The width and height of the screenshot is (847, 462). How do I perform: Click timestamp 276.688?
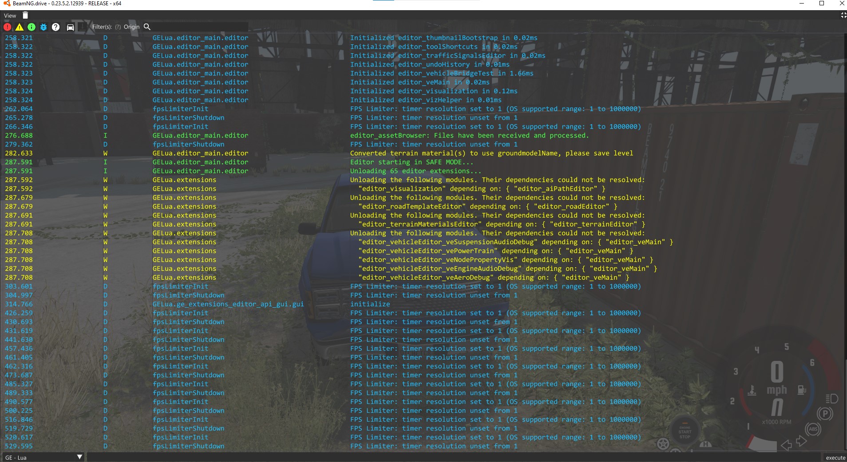click(x=19, y=136)
